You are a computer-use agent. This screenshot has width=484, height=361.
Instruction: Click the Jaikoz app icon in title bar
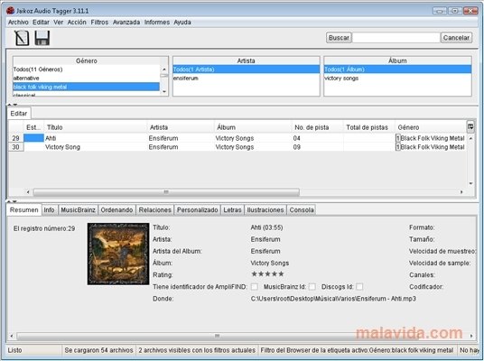(x=10, y=11)
